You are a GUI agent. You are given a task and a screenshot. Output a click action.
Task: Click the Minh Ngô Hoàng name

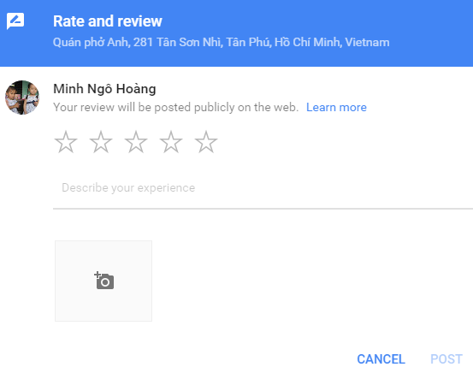(104, 89)
